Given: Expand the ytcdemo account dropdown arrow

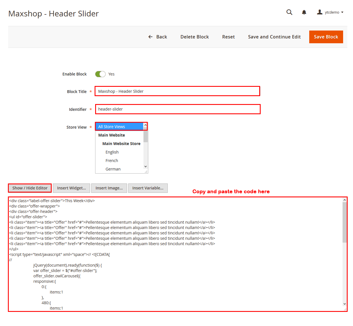Looking at the screenshot, I should (342, 12).
